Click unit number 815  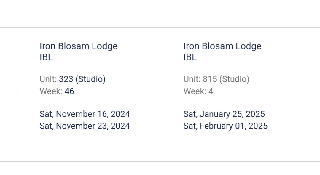210,79
